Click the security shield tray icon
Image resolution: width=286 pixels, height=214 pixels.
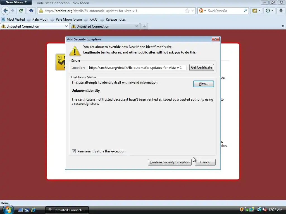point(242,210)
